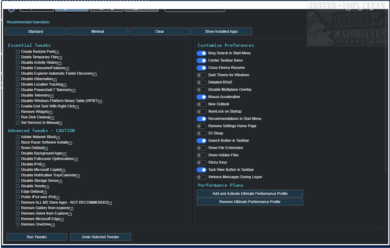The width and height of the screenshot is (390, 248).
Task: Check the Remove OneDrive checkbox
Action: pos(18,224)
